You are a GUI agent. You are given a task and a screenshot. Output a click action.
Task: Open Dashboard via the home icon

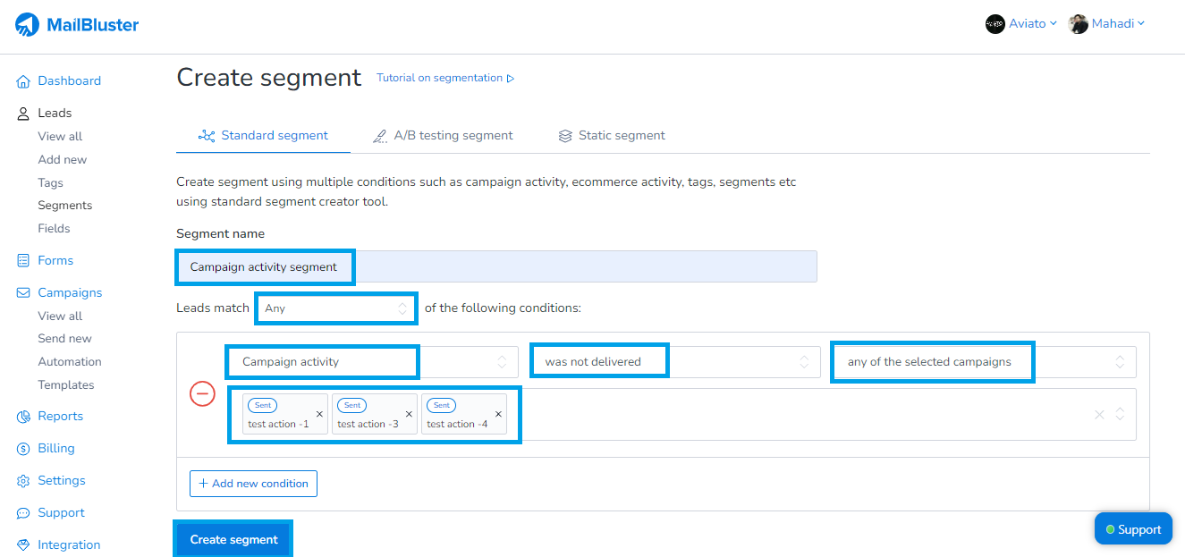pos(23,81)
